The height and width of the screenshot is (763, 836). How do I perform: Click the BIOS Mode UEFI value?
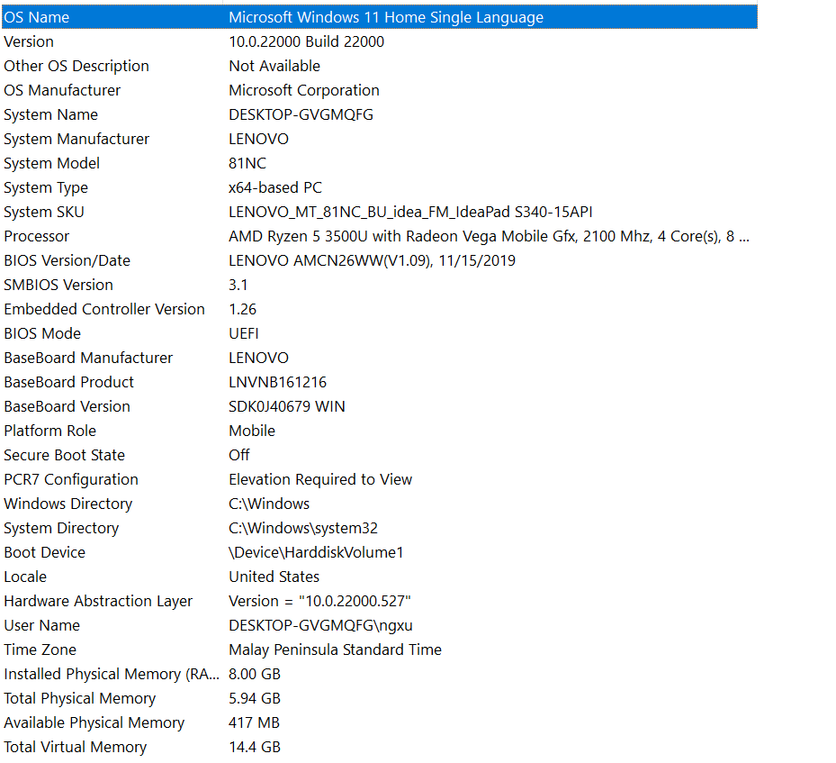click(x=244, y=333)
